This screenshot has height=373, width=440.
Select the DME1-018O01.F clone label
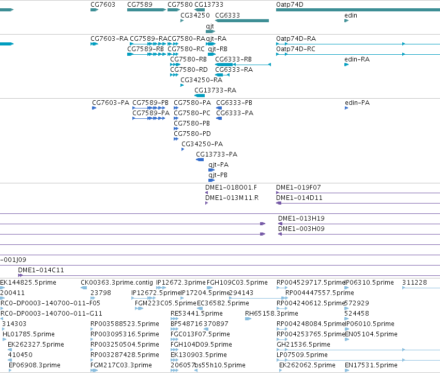coord(231,188)
